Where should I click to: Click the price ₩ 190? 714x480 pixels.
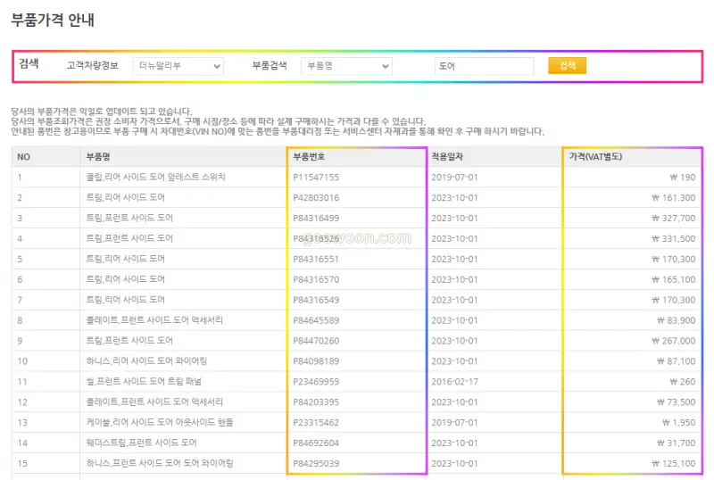[x=683, y=178]
